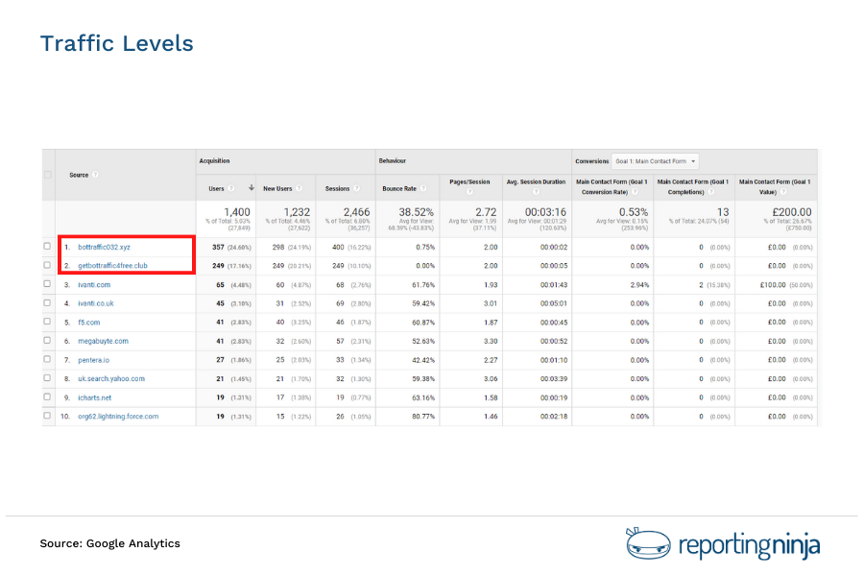
Task: Click the Source: Google Analytics caption
Action: coord(109,543)
